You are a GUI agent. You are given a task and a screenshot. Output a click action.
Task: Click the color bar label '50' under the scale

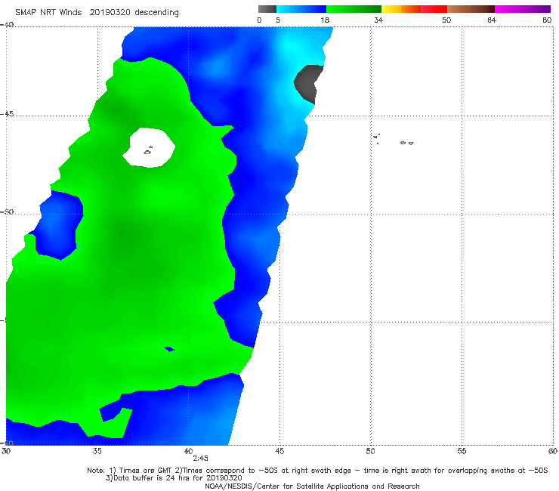pyautogui.click(x=446, y=20)
